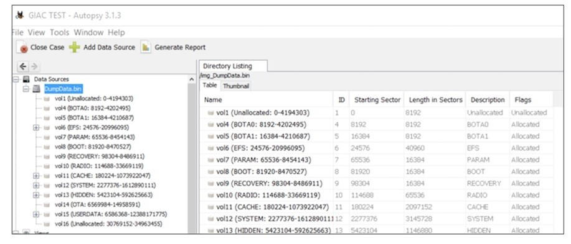Sort table by Name column header
Screen dimensions: 571x244
pyautogui.click(x=267, y=100)
